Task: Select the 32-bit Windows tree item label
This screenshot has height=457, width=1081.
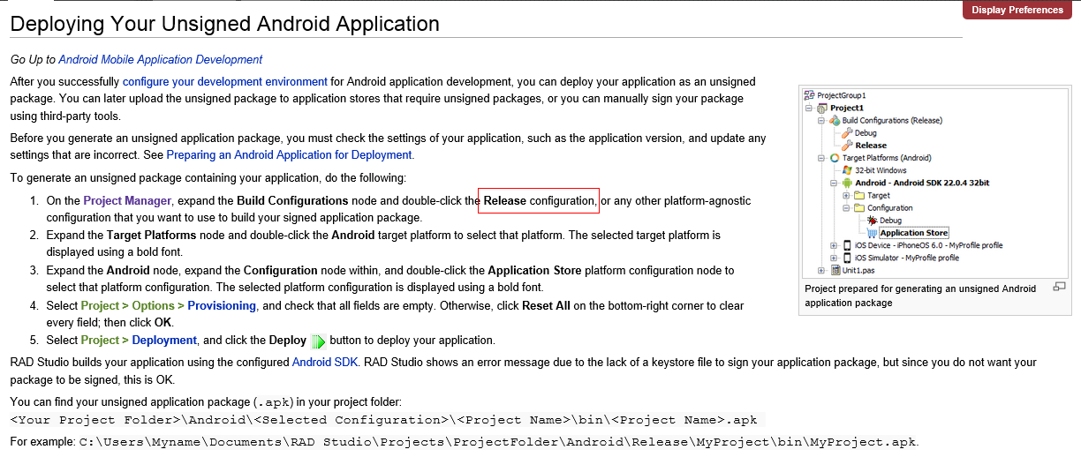Action: pyautogui.click(x=881, y=170)
